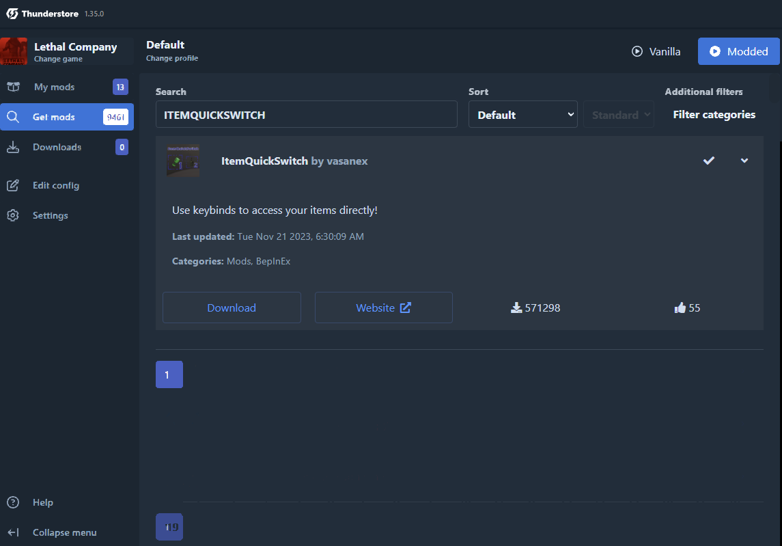Click the ItemQuickSwitch by vasanex title
782x546 pixels.
coord(294,161)
